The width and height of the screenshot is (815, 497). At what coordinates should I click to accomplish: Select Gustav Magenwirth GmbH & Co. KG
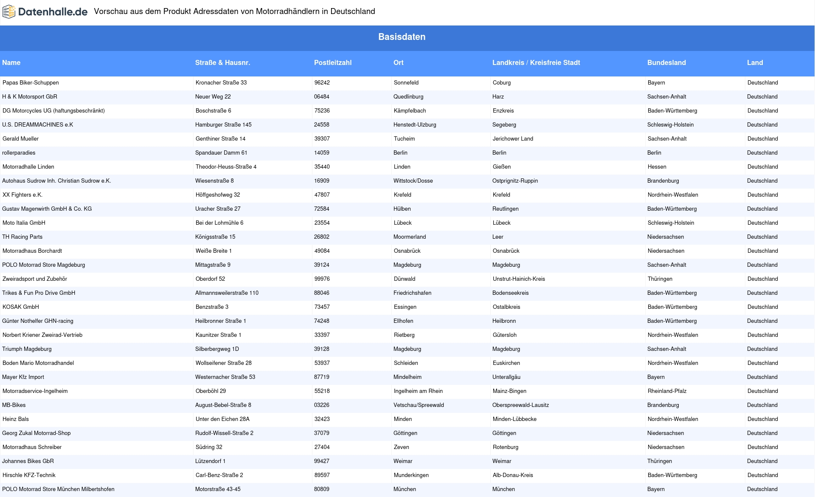pyautogui.click(x=47, y=209)
